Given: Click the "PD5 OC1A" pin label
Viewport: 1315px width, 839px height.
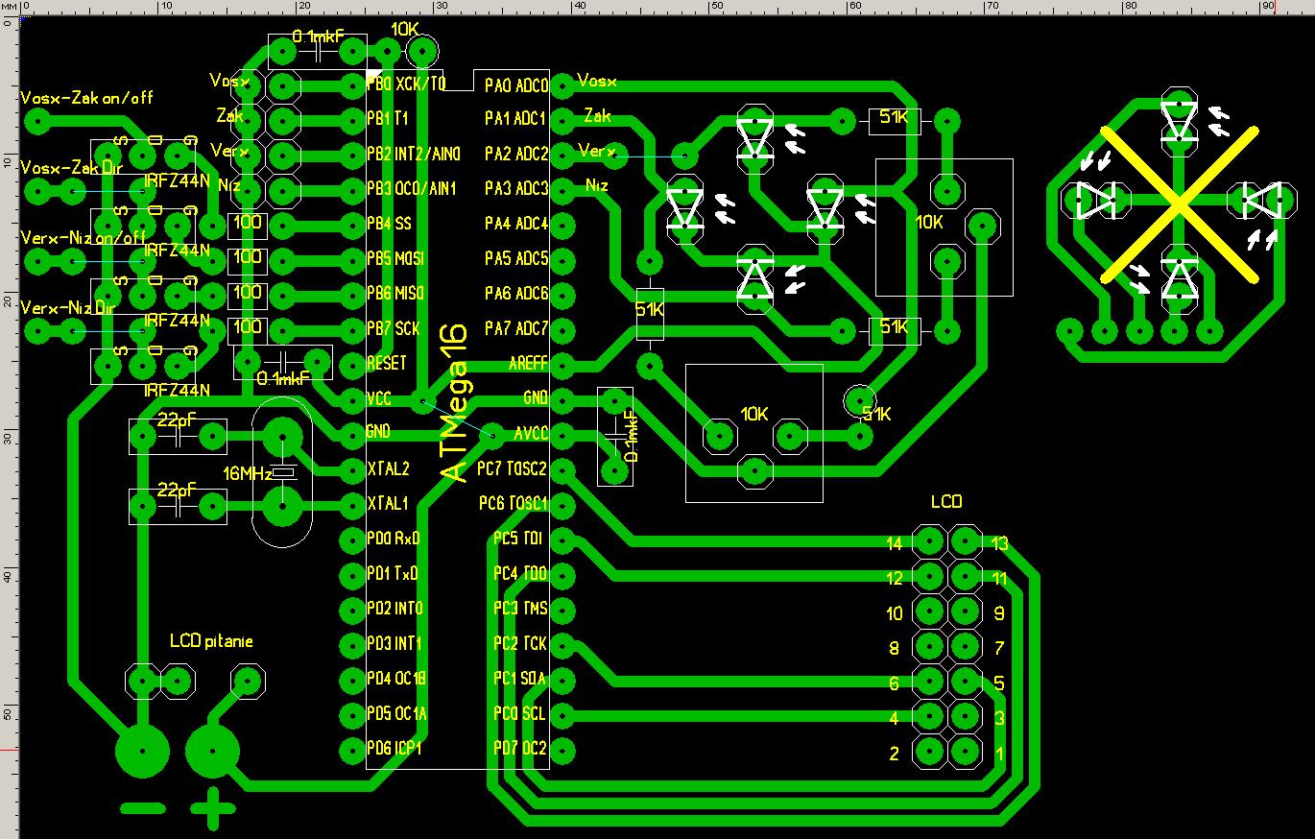Looking at the screenshot, I should (x=396, y=713).
